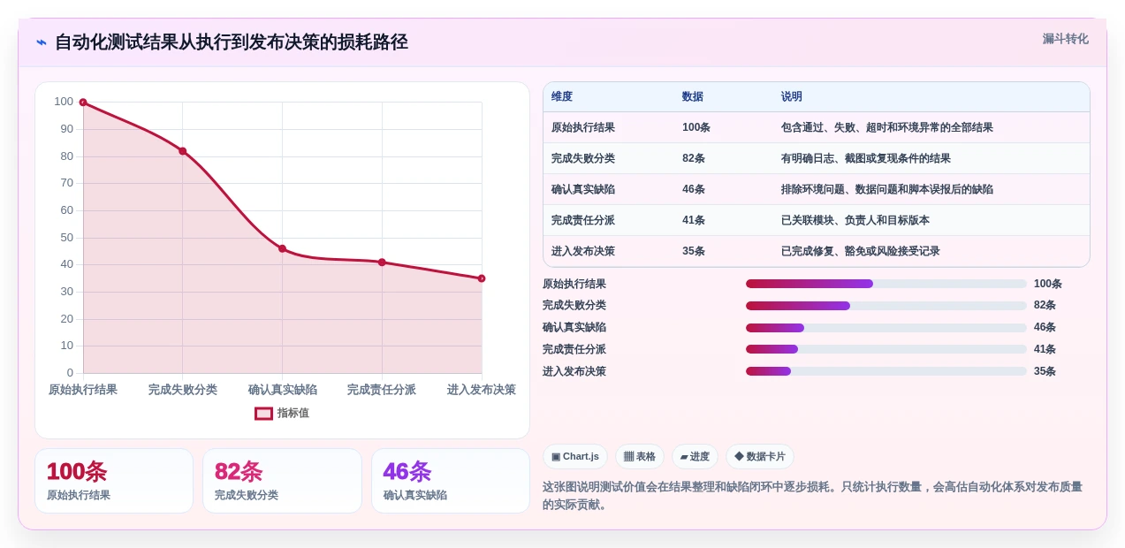The image size is (1125, 548).
Task: Click the chart data point at 完成失败分类
Action: tap(183, 151)
